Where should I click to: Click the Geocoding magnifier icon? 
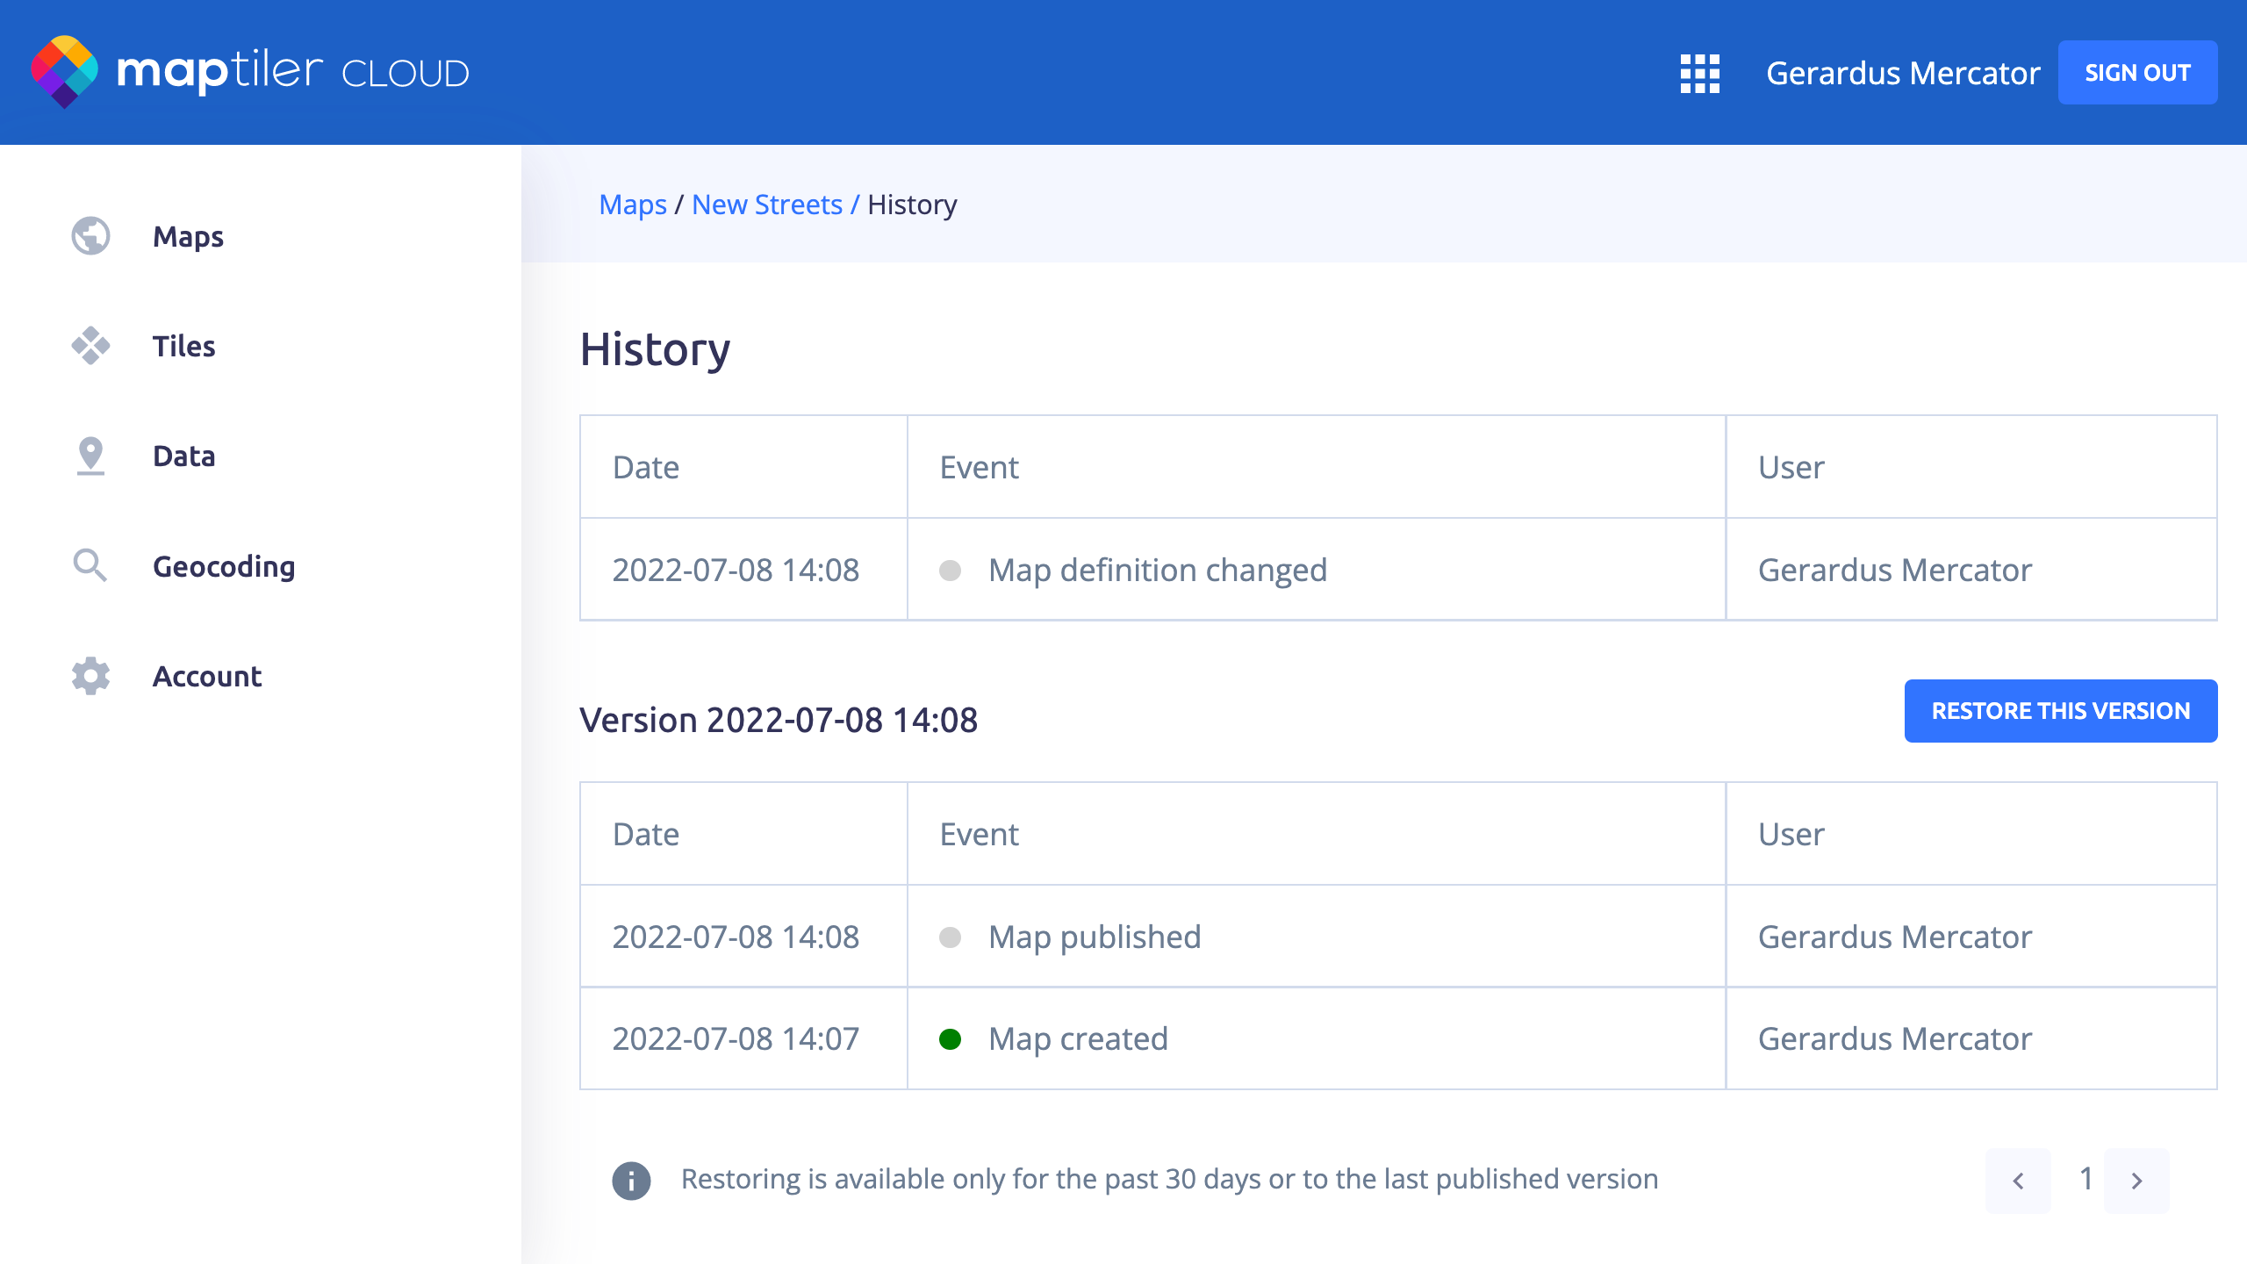click(x=90, y=566)
